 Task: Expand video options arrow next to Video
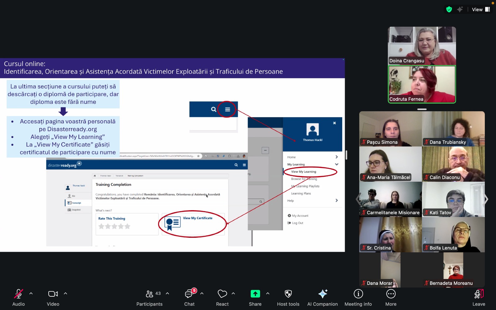point(65,293)
